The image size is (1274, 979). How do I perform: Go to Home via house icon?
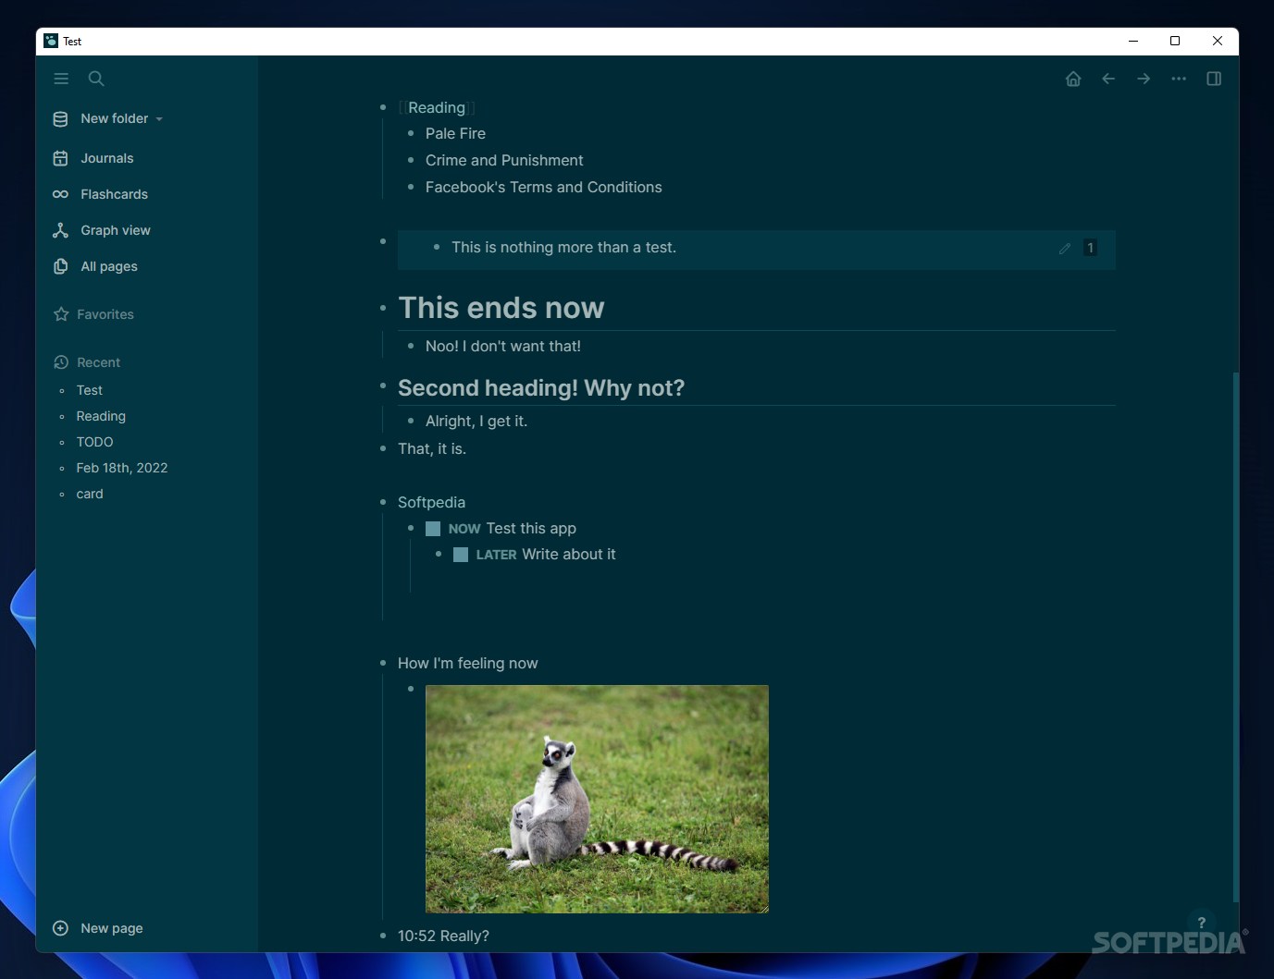1073,79
